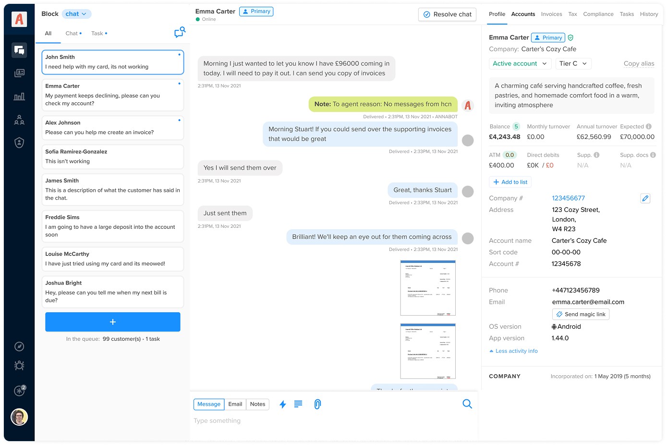This screenshot has height=445, width=667.
Task: Select the Notes composer tab
Action: click(x=257, y=404)
